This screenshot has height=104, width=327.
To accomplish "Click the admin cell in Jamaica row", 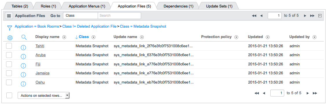I will pos(294,73).
